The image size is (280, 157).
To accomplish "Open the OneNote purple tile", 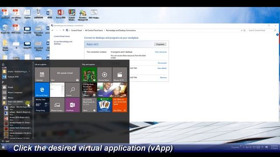I will pos(72,105).
